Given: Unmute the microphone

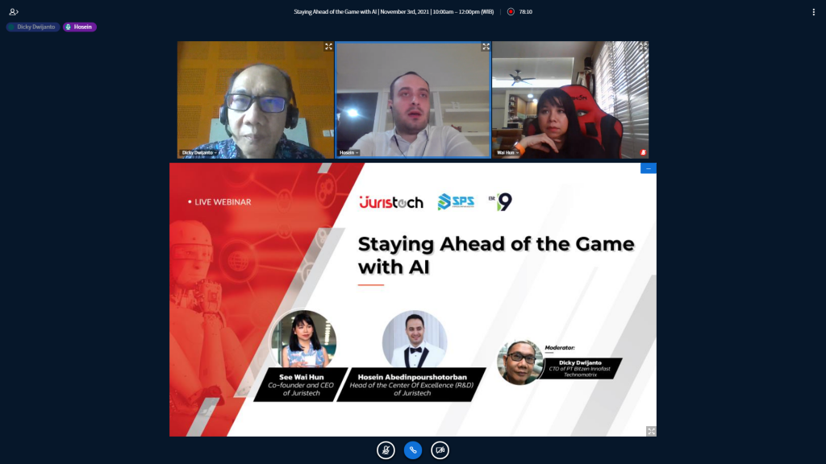Looking at the screenshot, I should pos(386,450).
